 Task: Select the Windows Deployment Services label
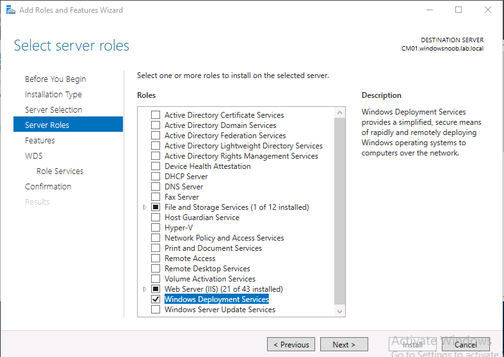216,299
